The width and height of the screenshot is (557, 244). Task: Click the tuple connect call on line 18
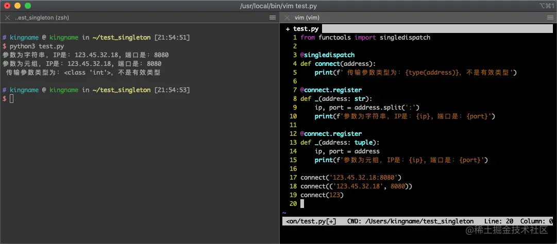356,186
